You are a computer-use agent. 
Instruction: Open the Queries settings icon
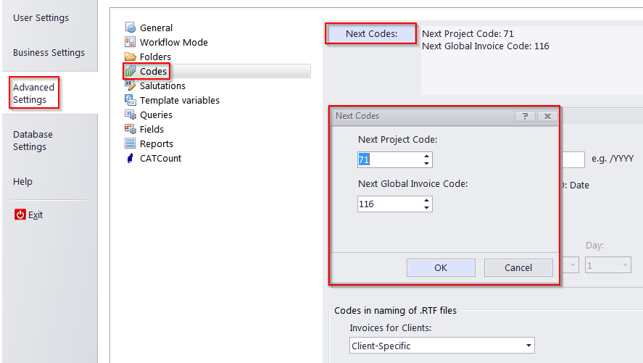click(130, 114)
